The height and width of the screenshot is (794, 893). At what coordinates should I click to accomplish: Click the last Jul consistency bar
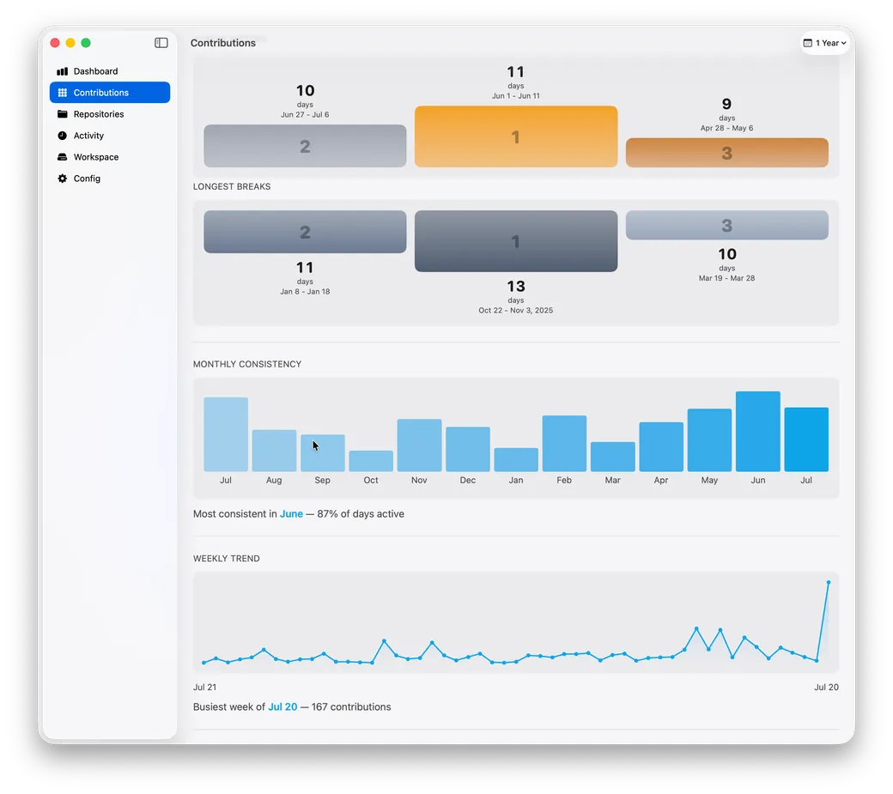(x=806, y=439)
